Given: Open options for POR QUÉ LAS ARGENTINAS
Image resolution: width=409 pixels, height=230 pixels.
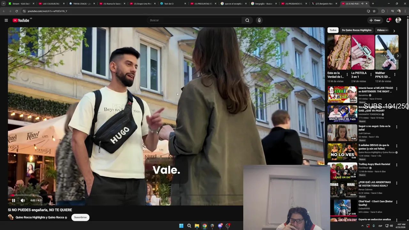Looking at the screenshot, I should pos(397,183).
